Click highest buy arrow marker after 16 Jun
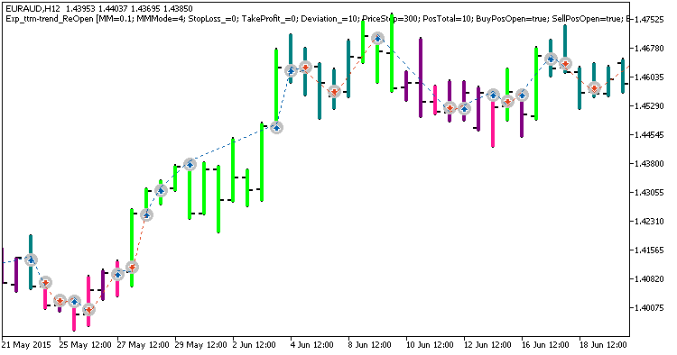Viewport: 677px width, 355px height. point(551,59)
